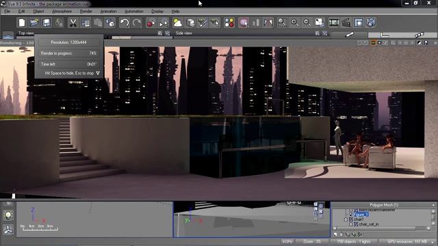The width and height of the screenshot is (438, 246).
Task: Expand the render progress dialog triangle
Action: tap(98, 73)
